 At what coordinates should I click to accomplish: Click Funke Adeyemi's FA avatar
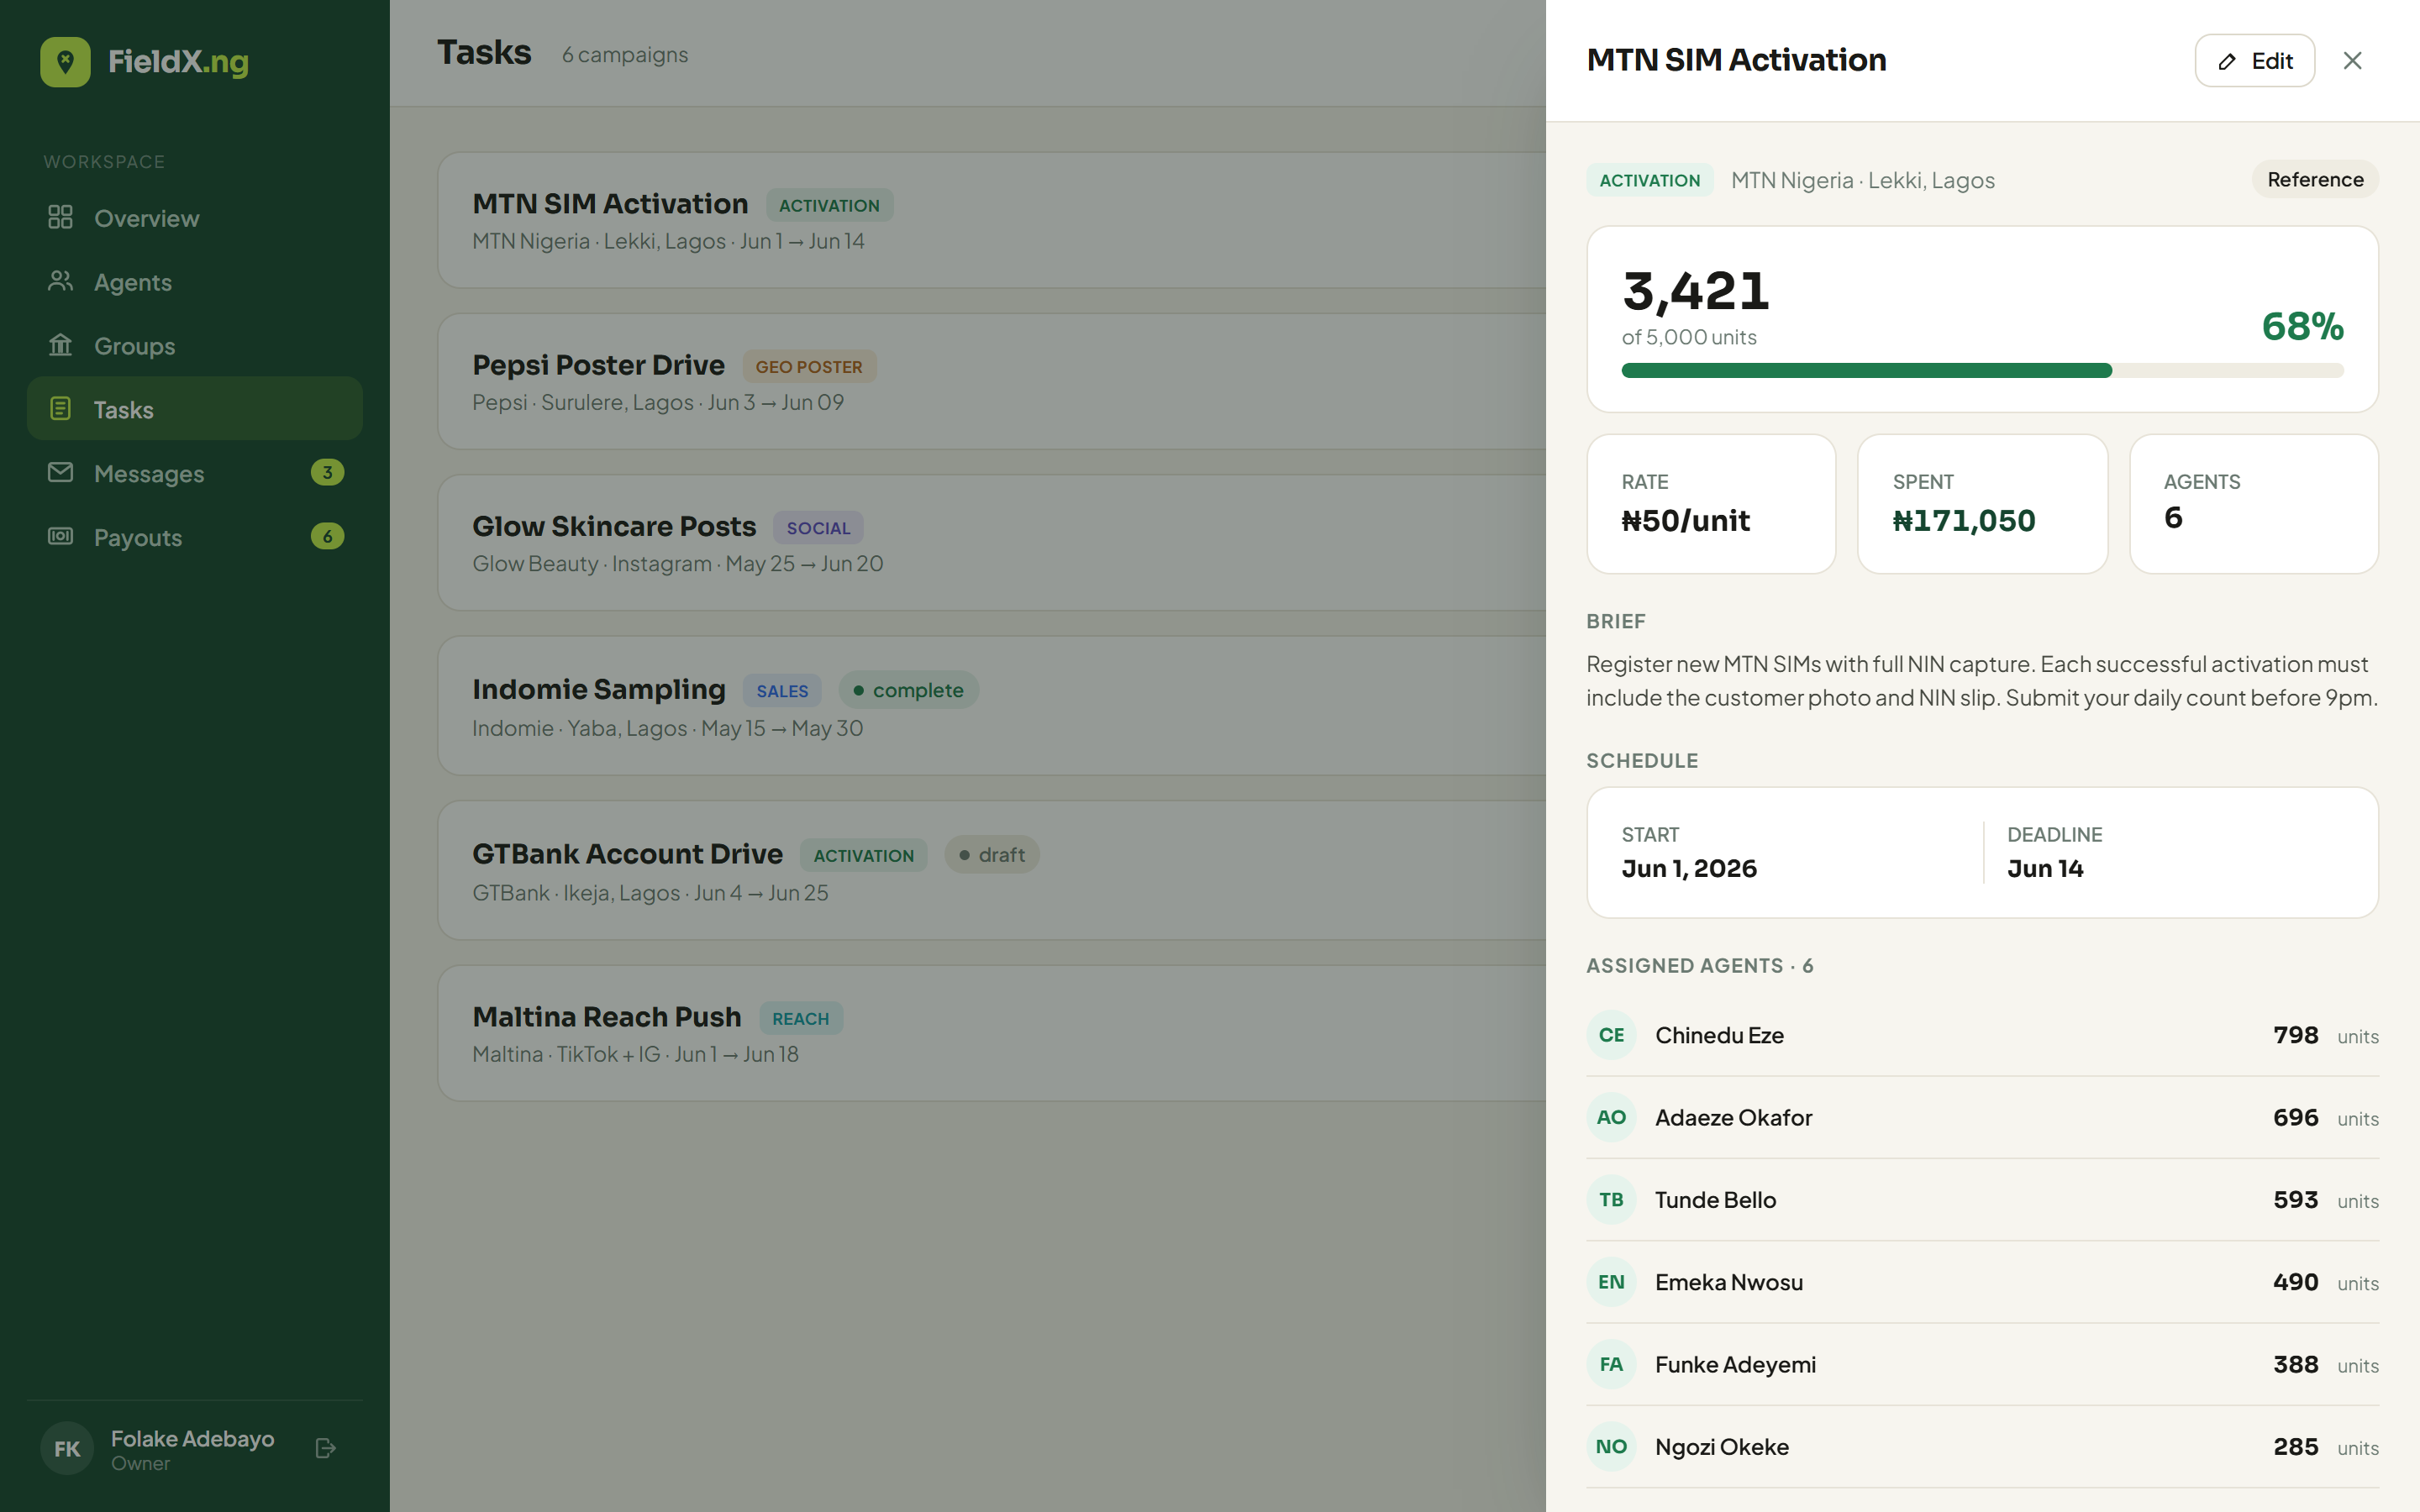[1611, 1364]
